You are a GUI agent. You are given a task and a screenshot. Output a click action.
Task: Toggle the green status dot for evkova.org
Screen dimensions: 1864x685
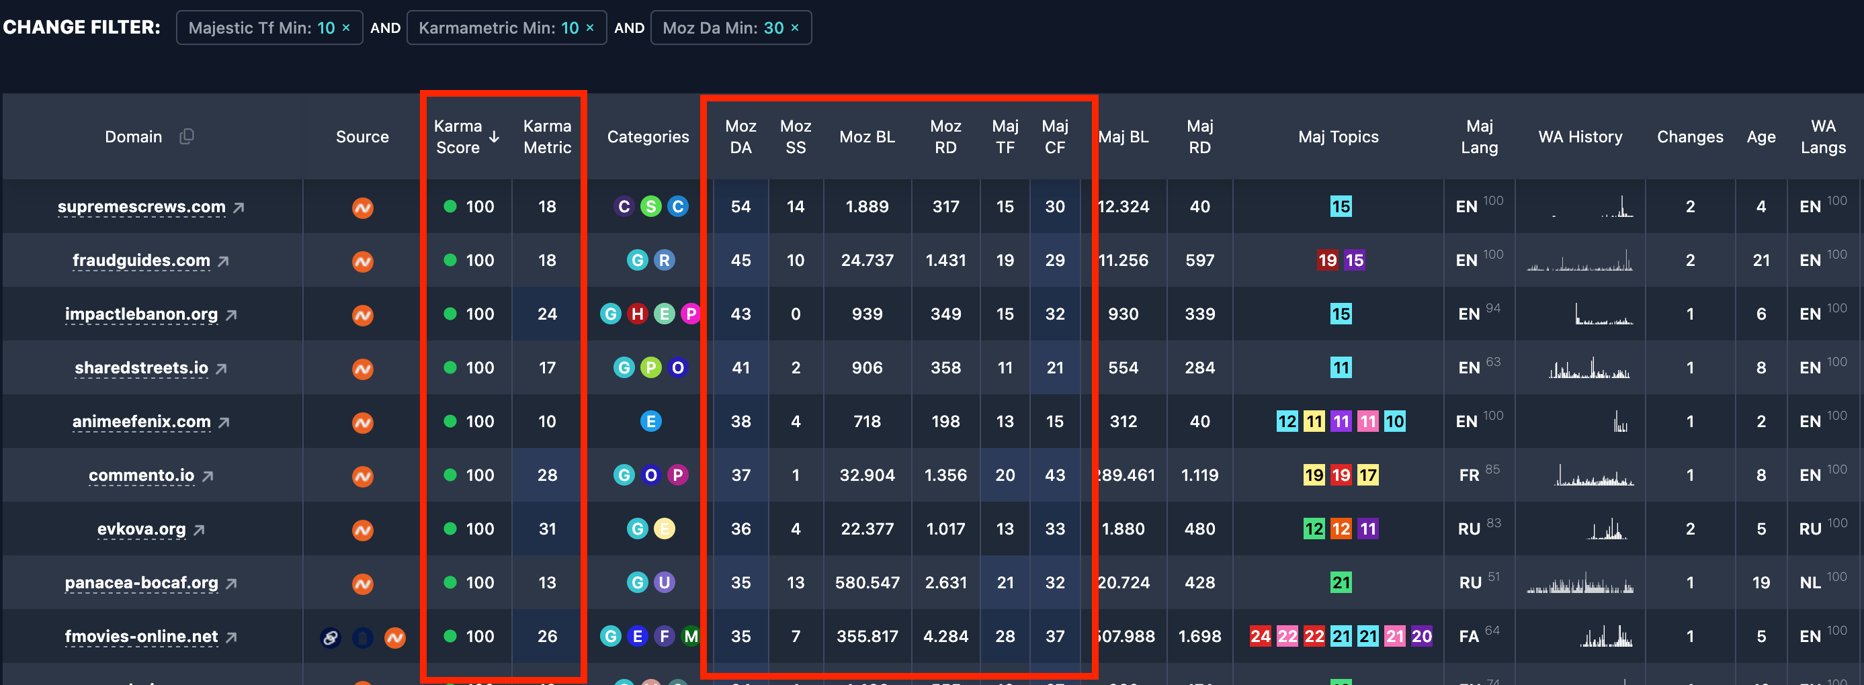[x=450, y=529]
